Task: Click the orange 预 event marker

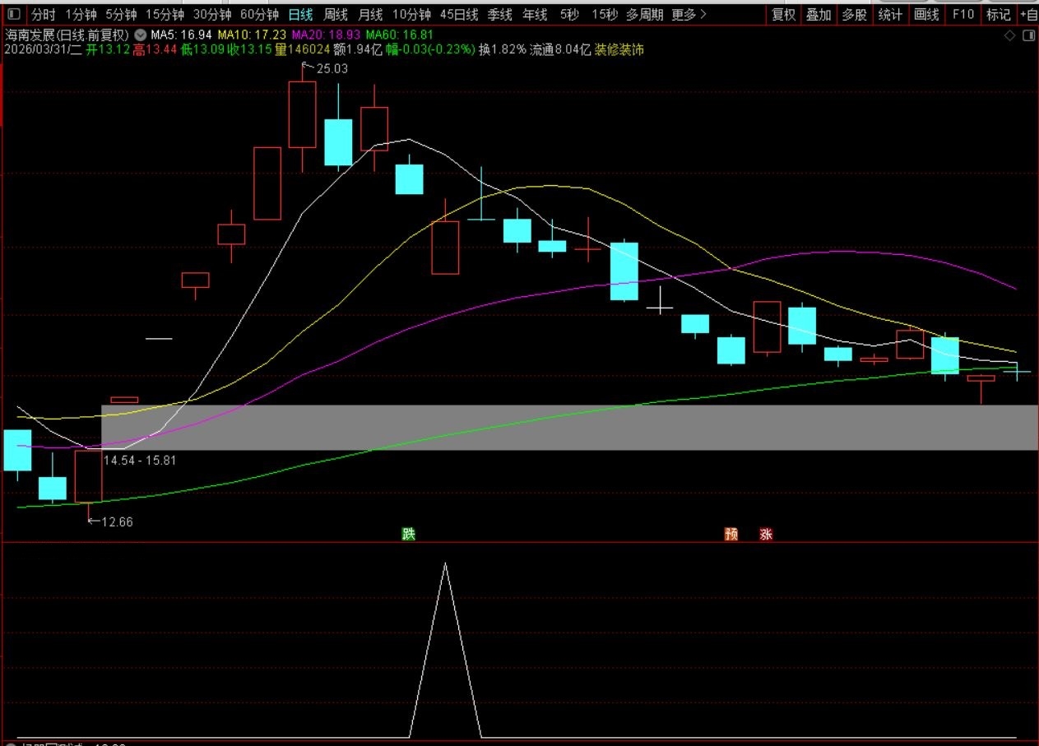Action: (731, 534)
